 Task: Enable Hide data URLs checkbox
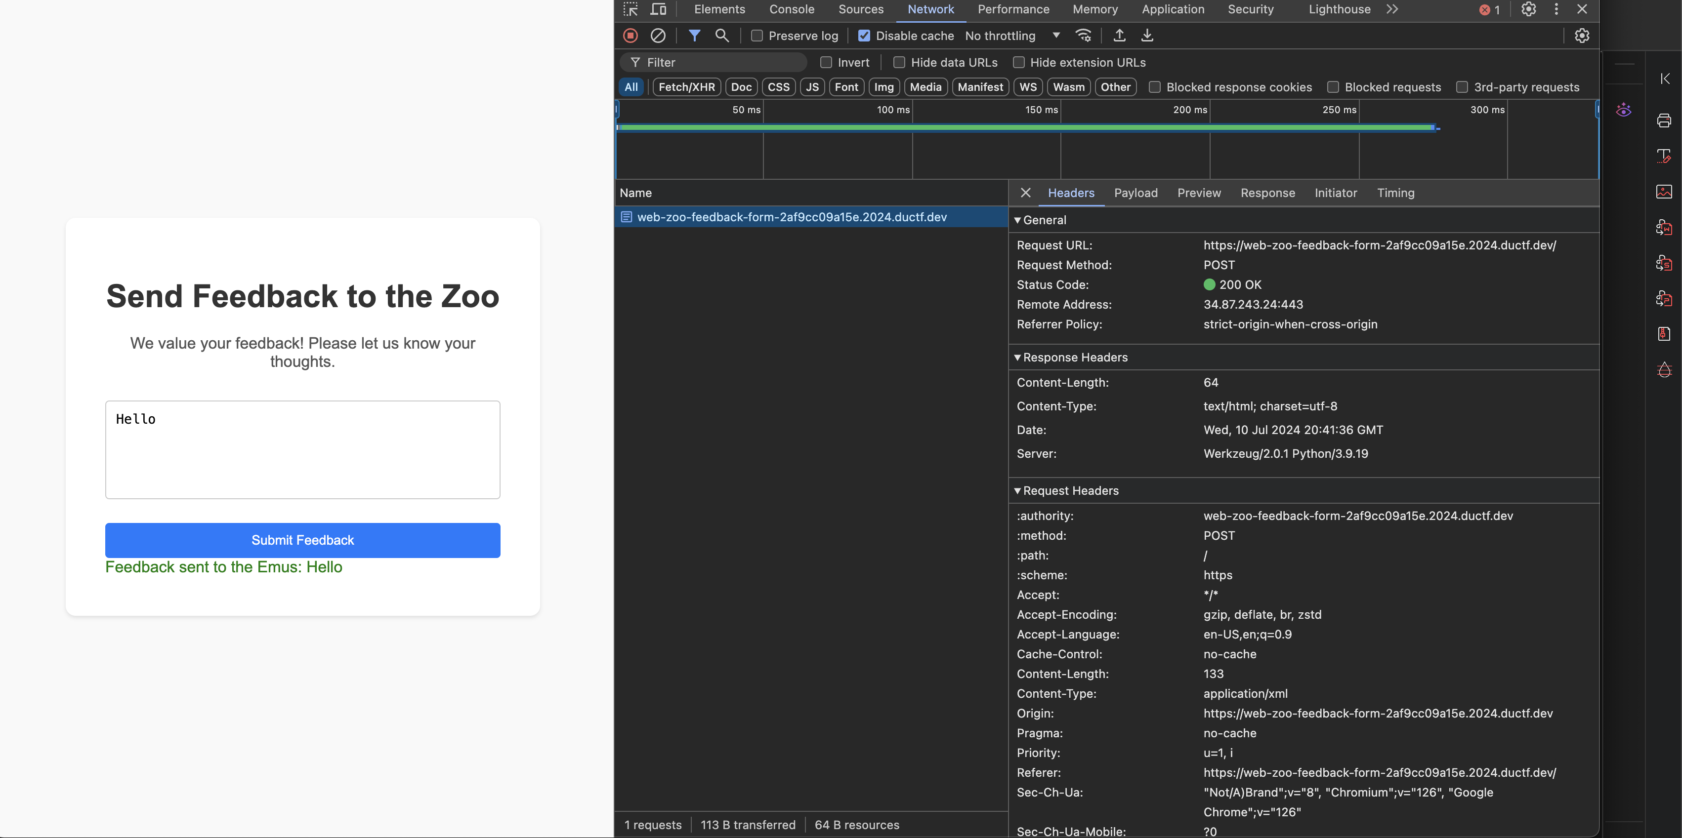pyautogui.click(x=899, y=63)
